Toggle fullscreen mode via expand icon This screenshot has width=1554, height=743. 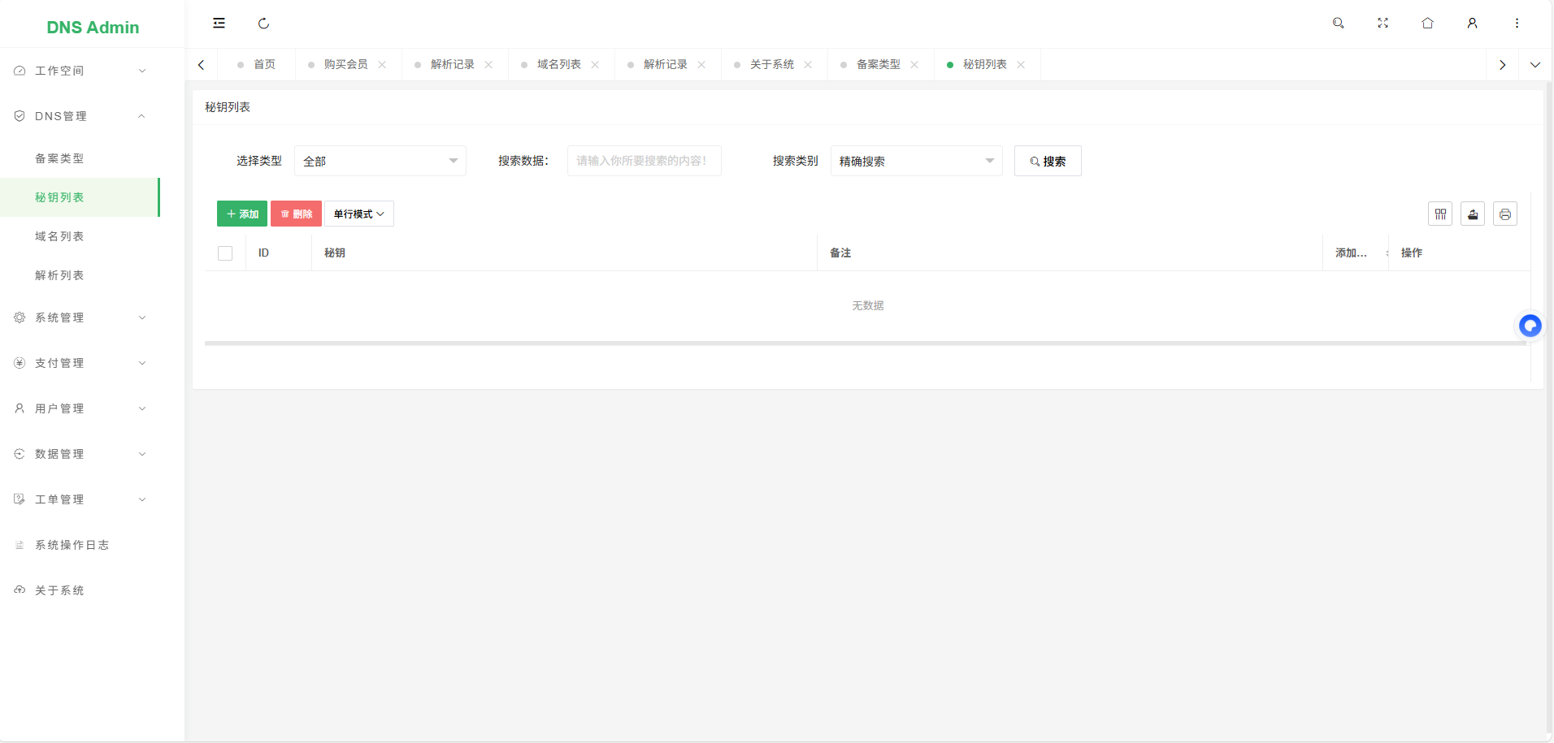tap(1383, 23)
